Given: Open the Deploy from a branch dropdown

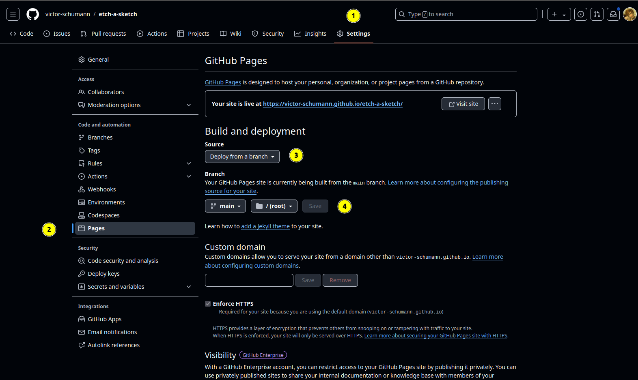Looking at the screenshot, I should [242, 157].
